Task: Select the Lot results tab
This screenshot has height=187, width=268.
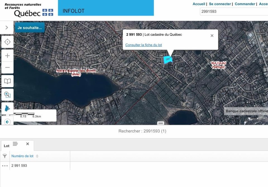Action: click(7, 146)
